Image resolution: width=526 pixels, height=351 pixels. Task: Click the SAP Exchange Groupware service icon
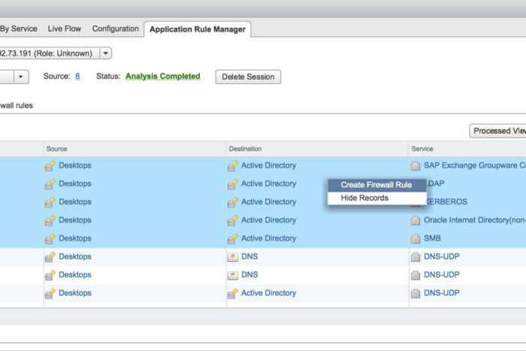point(416,166)
